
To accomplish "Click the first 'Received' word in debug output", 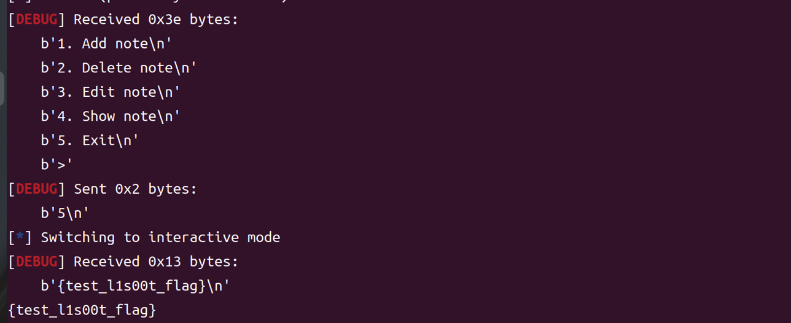I will (x=107, y=20).
